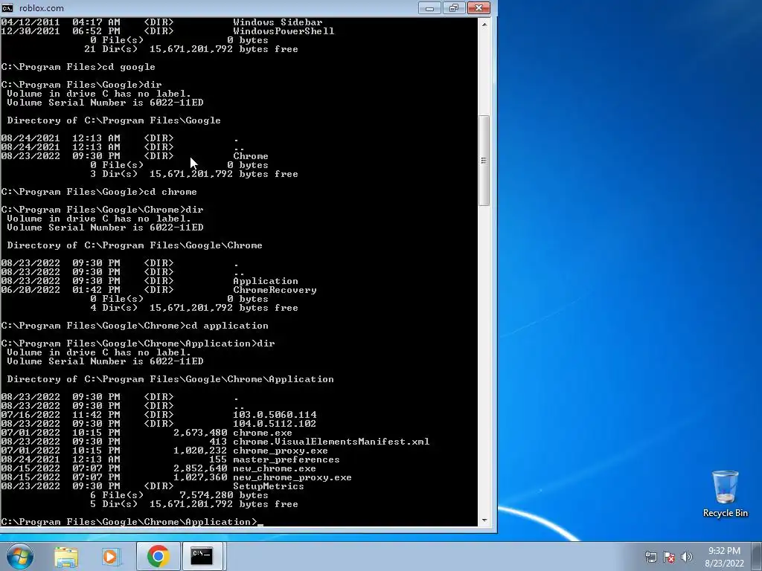The image size is (762, 571).
Task: Open the Recycle Bin desktop icon
Action: point(725,494)
